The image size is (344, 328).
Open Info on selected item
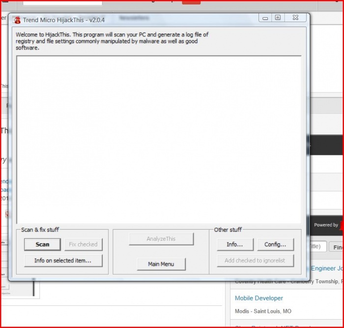click(x=63, y=261)
